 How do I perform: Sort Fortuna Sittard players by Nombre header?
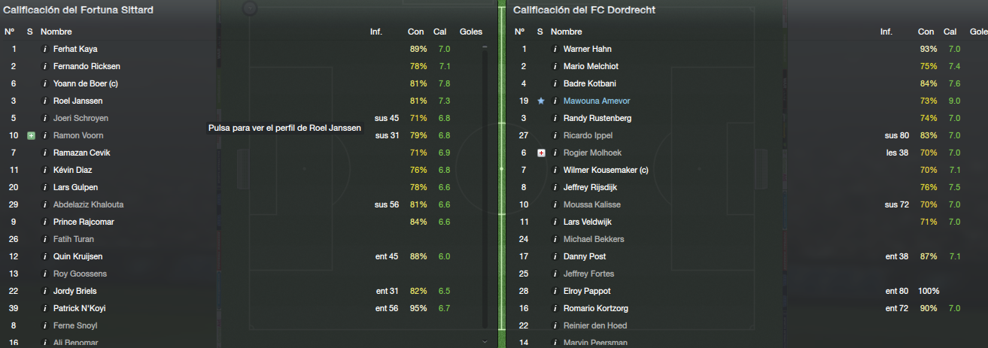pos(56,32)
